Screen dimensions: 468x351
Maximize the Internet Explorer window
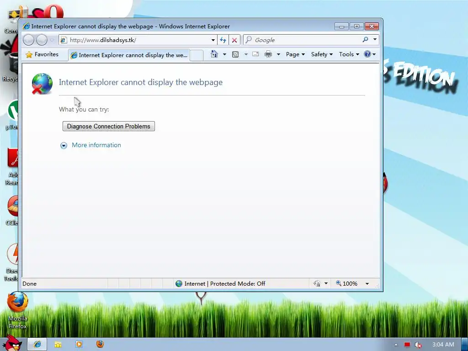pyautogui.click(x=356, y=27)
